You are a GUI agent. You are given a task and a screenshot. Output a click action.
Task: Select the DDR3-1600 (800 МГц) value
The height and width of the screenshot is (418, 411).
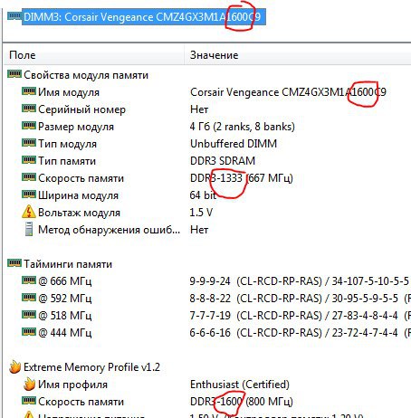click(x=242, y=402)
